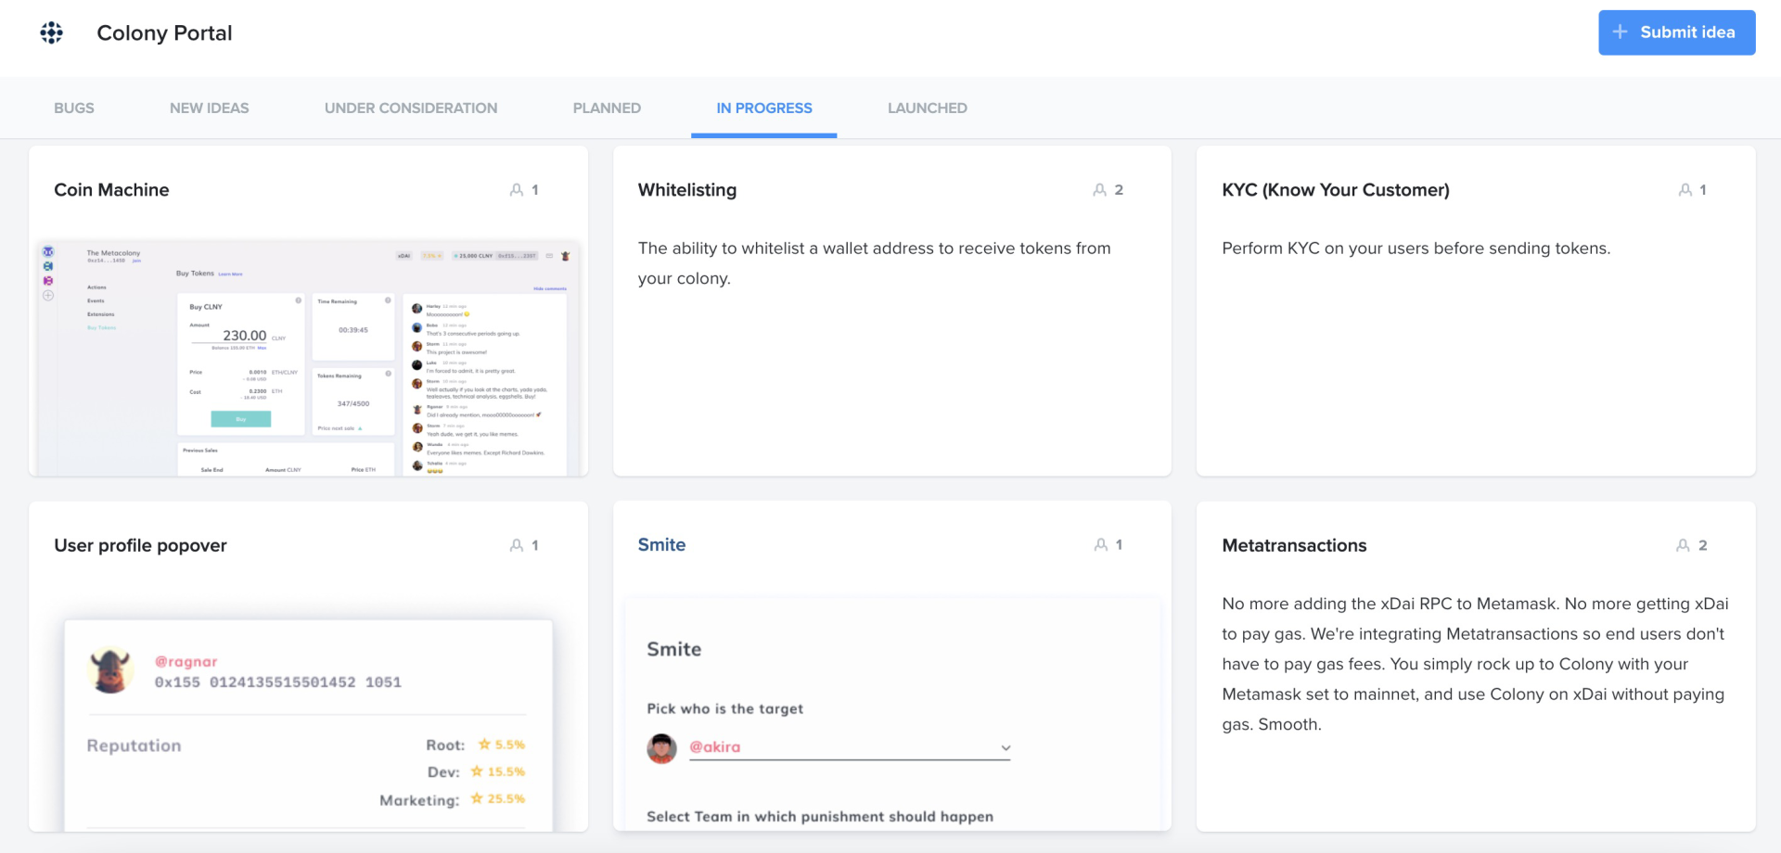Open the Coin Machine screenshot thumbnail
The width and height of the screenshot is (1781, 853).
tap(308, 357)
